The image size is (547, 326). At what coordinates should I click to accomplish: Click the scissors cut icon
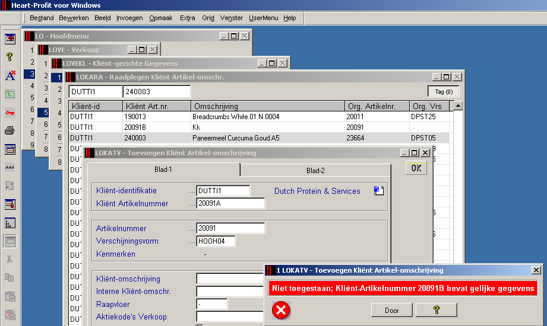coord(10,259)
